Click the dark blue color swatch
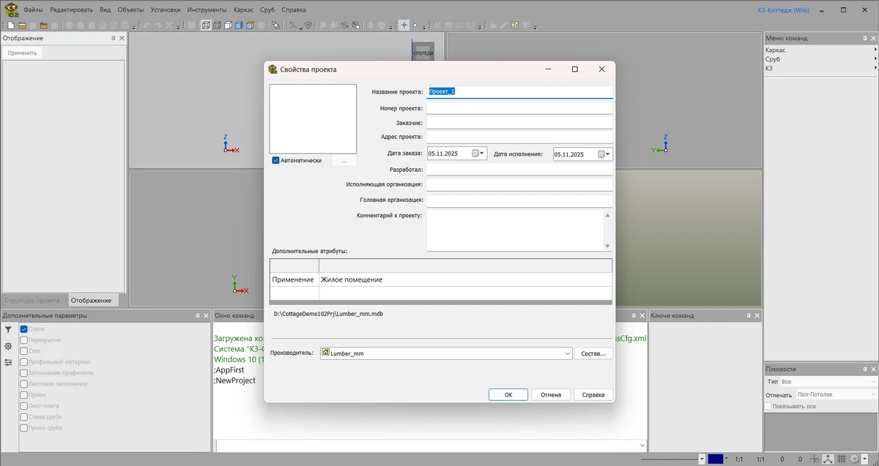The width and height of the screenshot is (879, 466). [716, 459]
